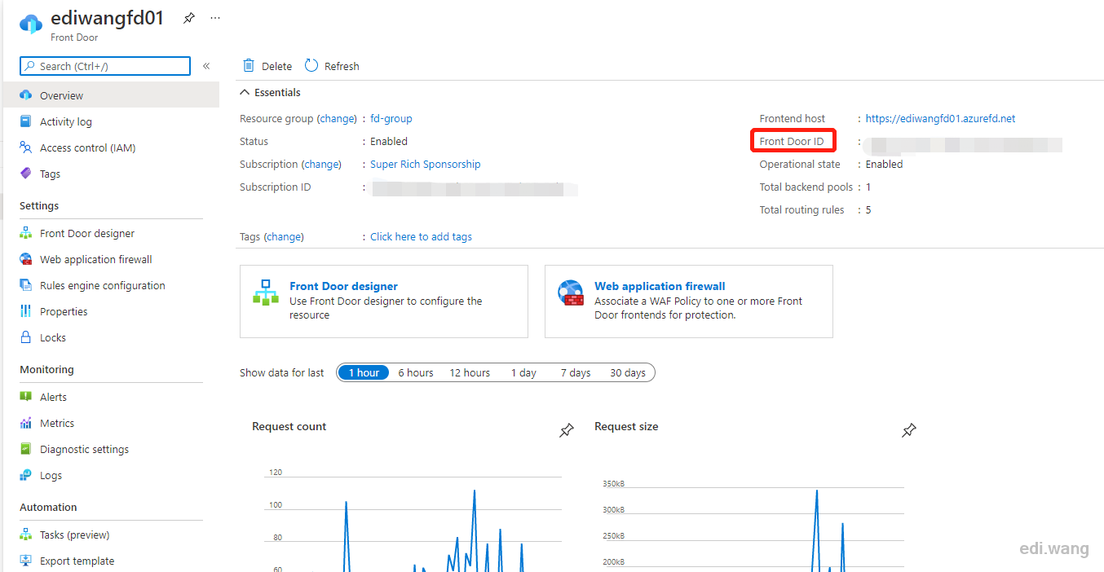Pin the Request size chart

909,430
